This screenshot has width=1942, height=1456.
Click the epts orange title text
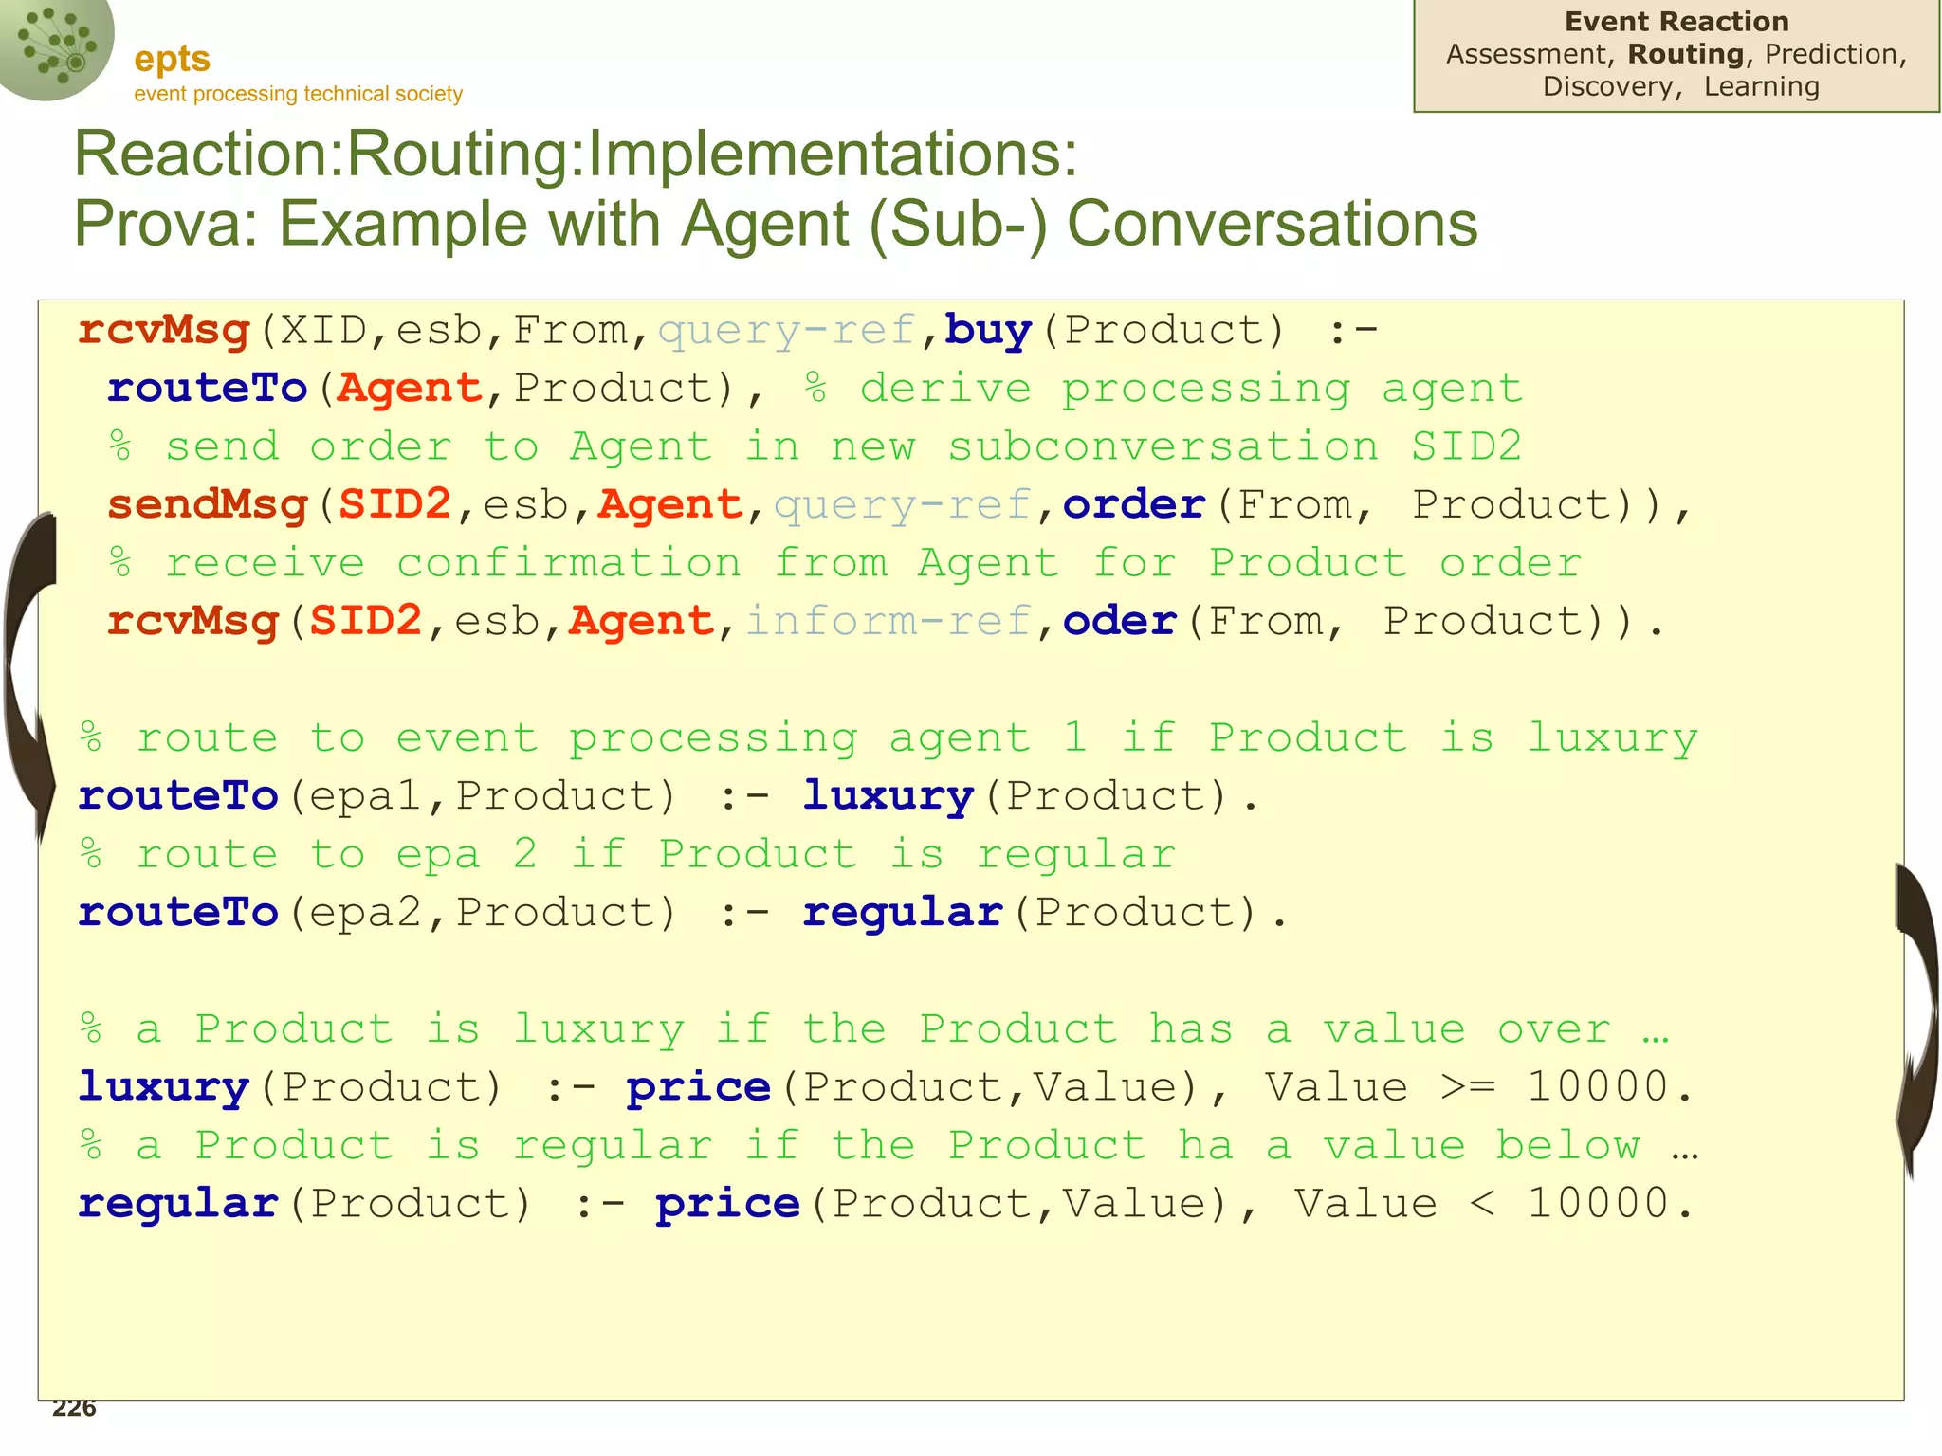pos(172,59)
